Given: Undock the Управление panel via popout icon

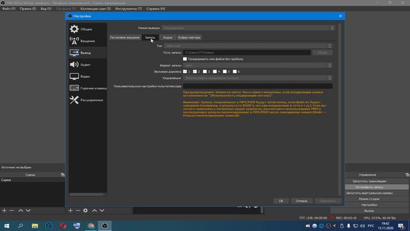Looking at the screenshot, I should [x=407, y=175].
